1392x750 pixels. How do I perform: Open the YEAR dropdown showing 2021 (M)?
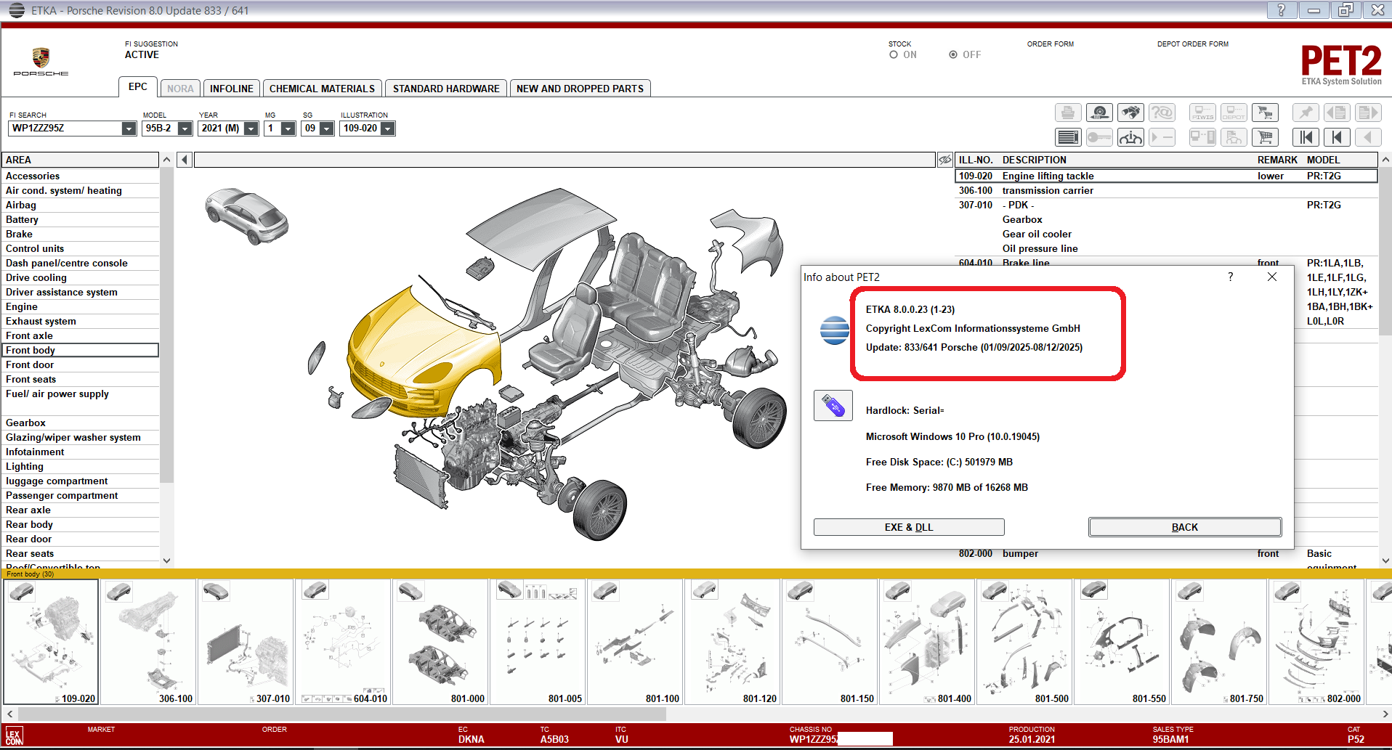[251, 129]
